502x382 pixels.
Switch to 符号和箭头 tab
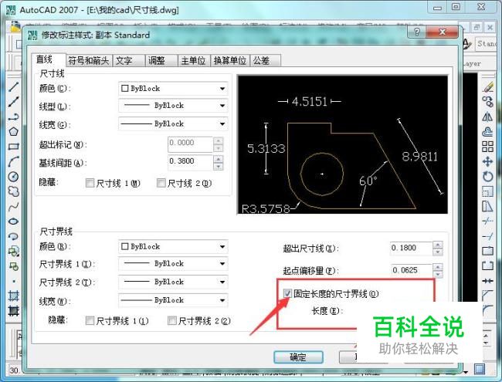(x=89, y=60)
